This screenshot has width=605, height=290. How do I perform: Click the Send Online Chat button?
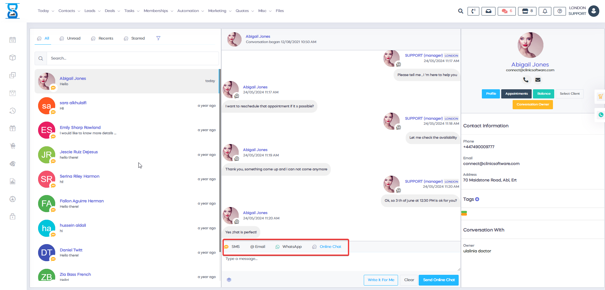coord(438,280)
